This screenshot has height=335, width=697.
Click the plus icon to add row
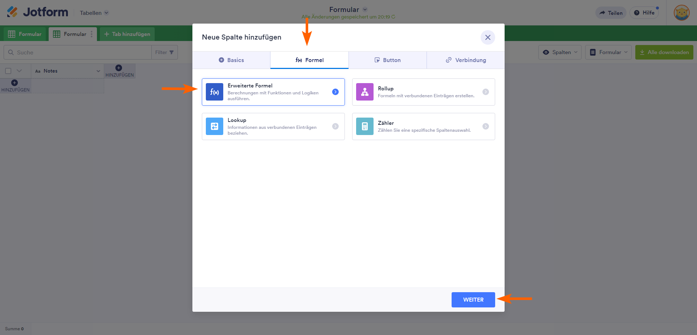coord(15,83)
